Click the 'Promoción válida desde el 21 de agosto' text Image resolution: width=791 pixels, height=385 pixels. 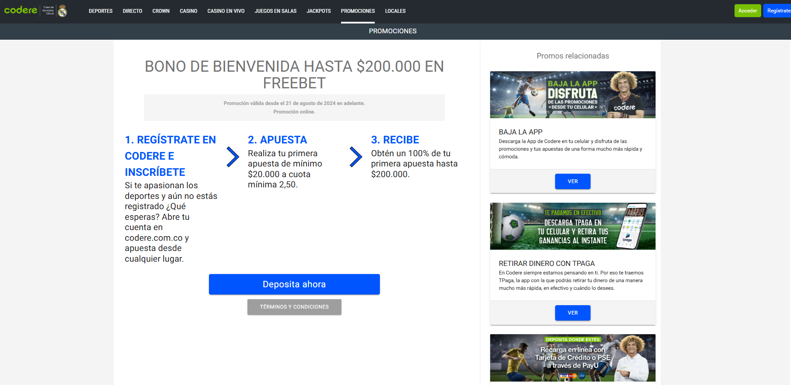294,103
